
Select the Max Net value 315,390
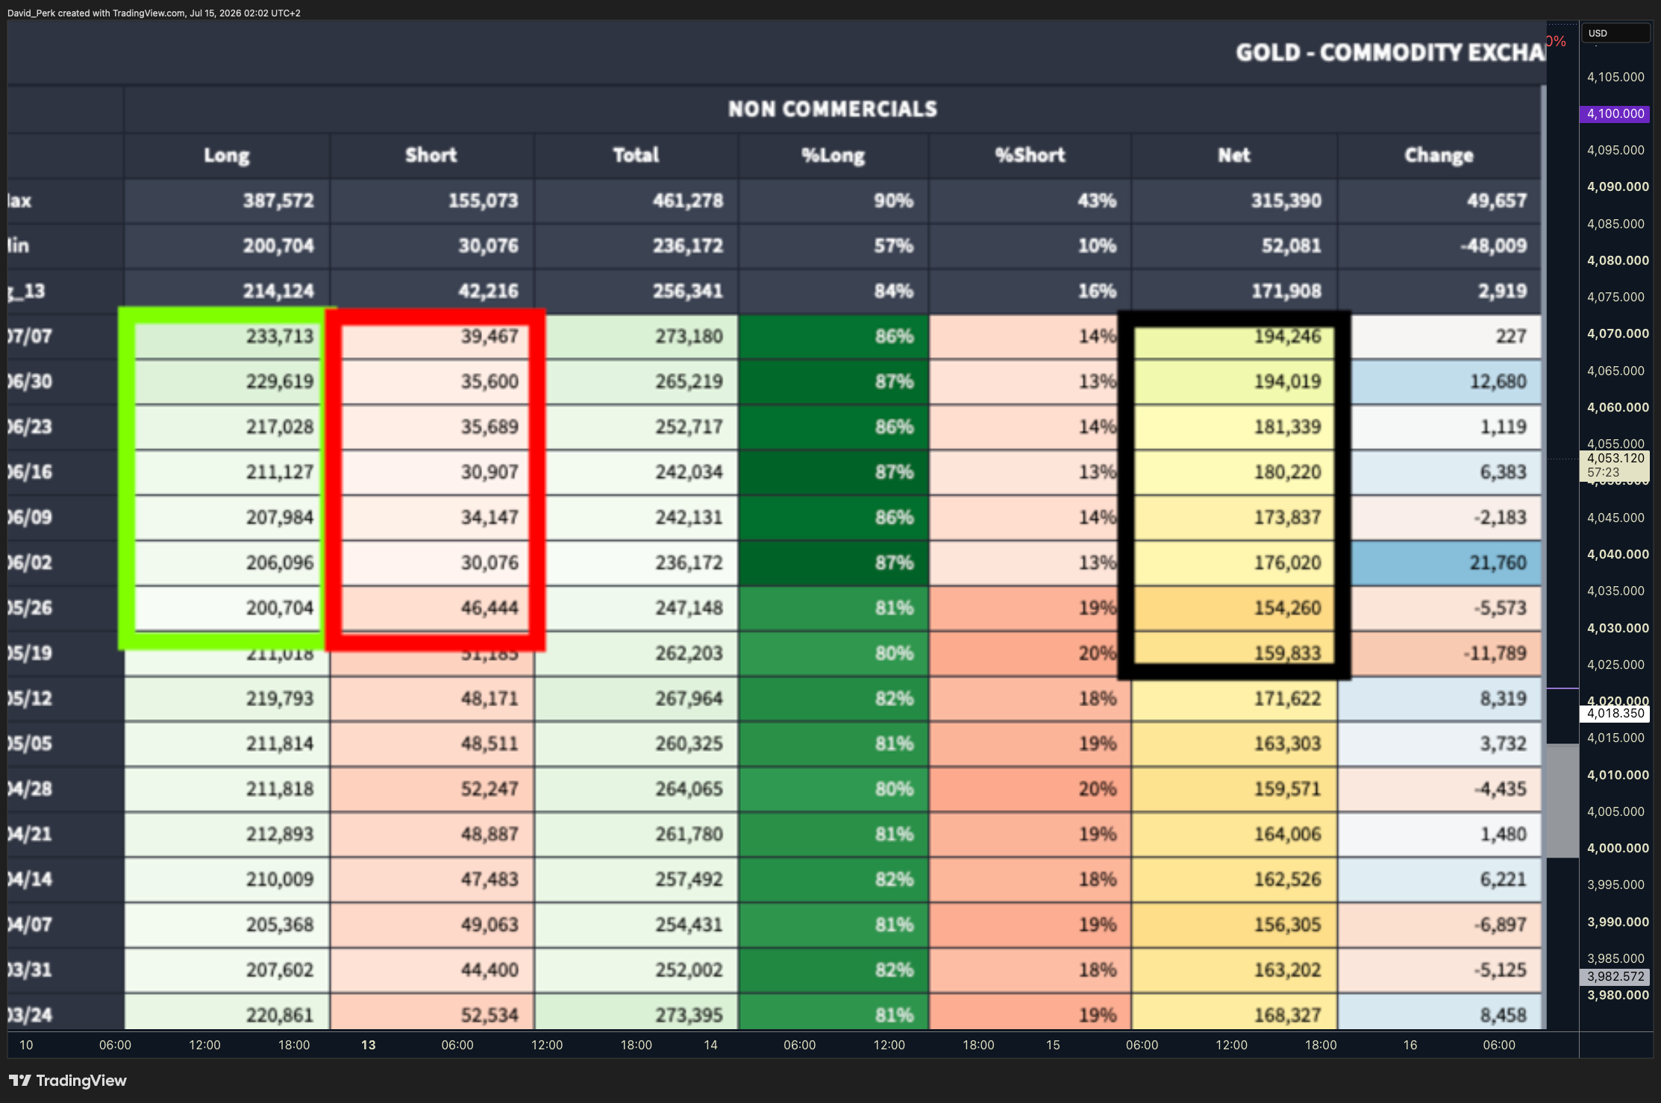pos(1286,201)
